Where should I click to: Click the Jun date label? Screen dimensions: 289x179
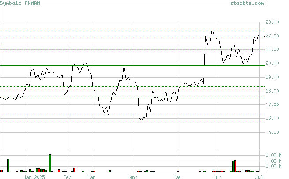pos(217,177)
